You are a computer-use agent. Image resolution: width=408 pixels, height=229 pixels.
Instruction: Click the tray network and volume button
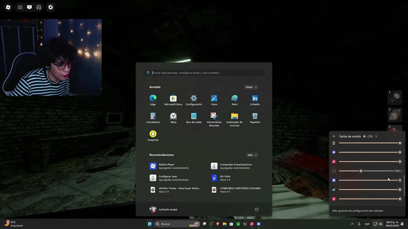pyautogui.click(x=378, y=224)
